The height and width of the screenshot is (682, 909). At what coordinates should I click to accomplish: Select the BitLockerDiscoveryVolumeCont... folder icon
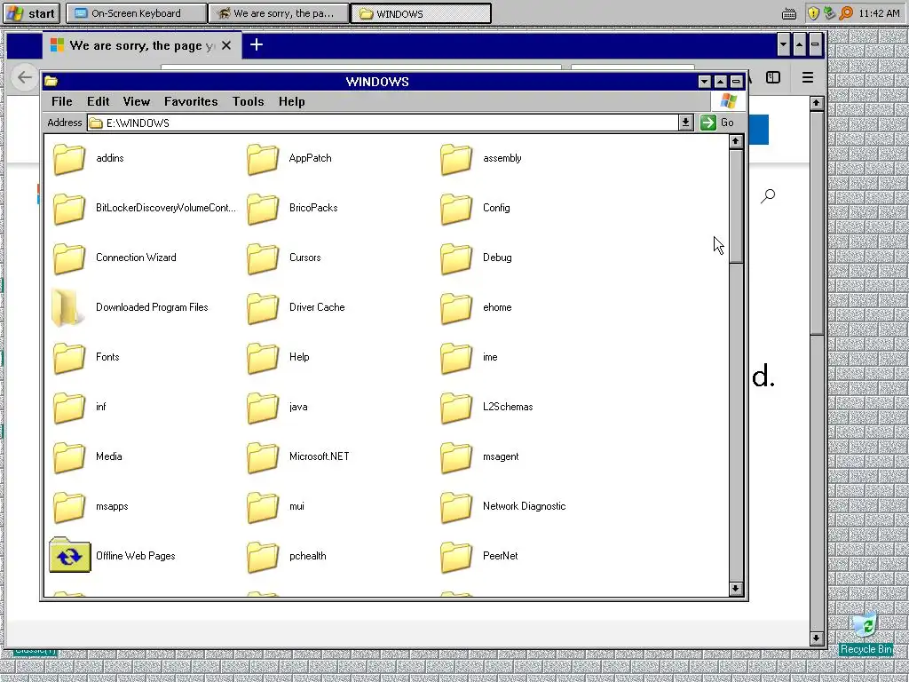[x=69, y=208]
